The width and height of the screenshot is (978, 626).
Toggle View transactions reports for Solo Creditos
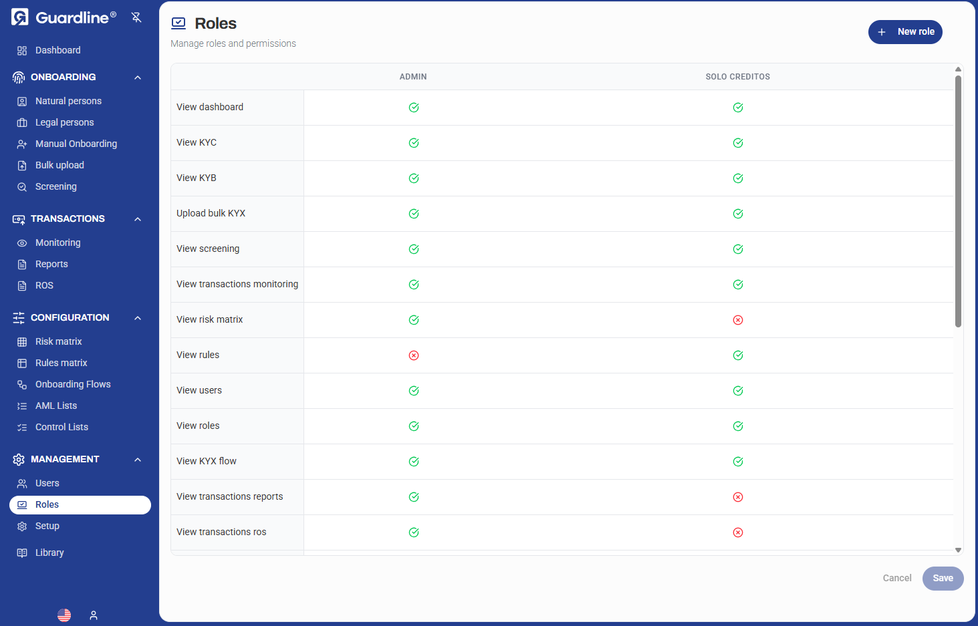point(738,497)
